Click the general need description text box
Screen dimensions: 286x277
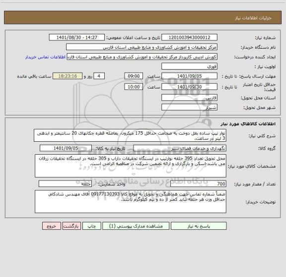click(x=130, y=135)
